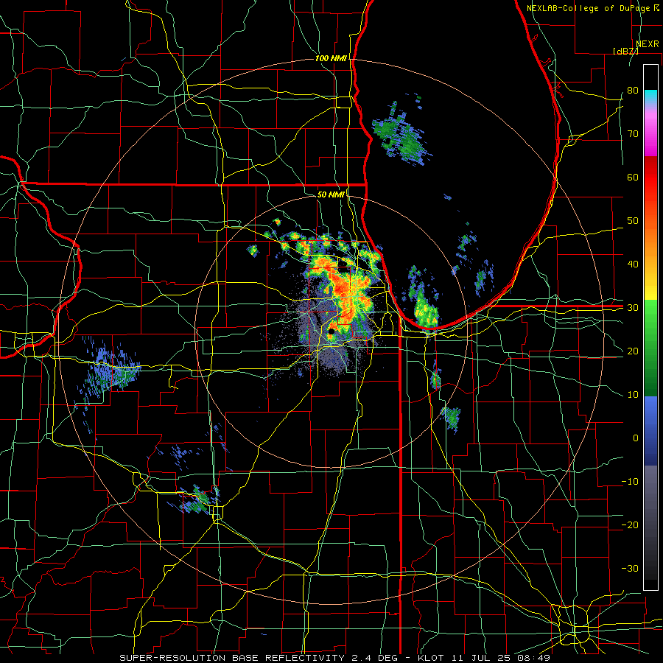The height and width of the screenshot is (663, 663).
Task: Click the -30 value on dBZ scale
Action: tap(630, 568)
